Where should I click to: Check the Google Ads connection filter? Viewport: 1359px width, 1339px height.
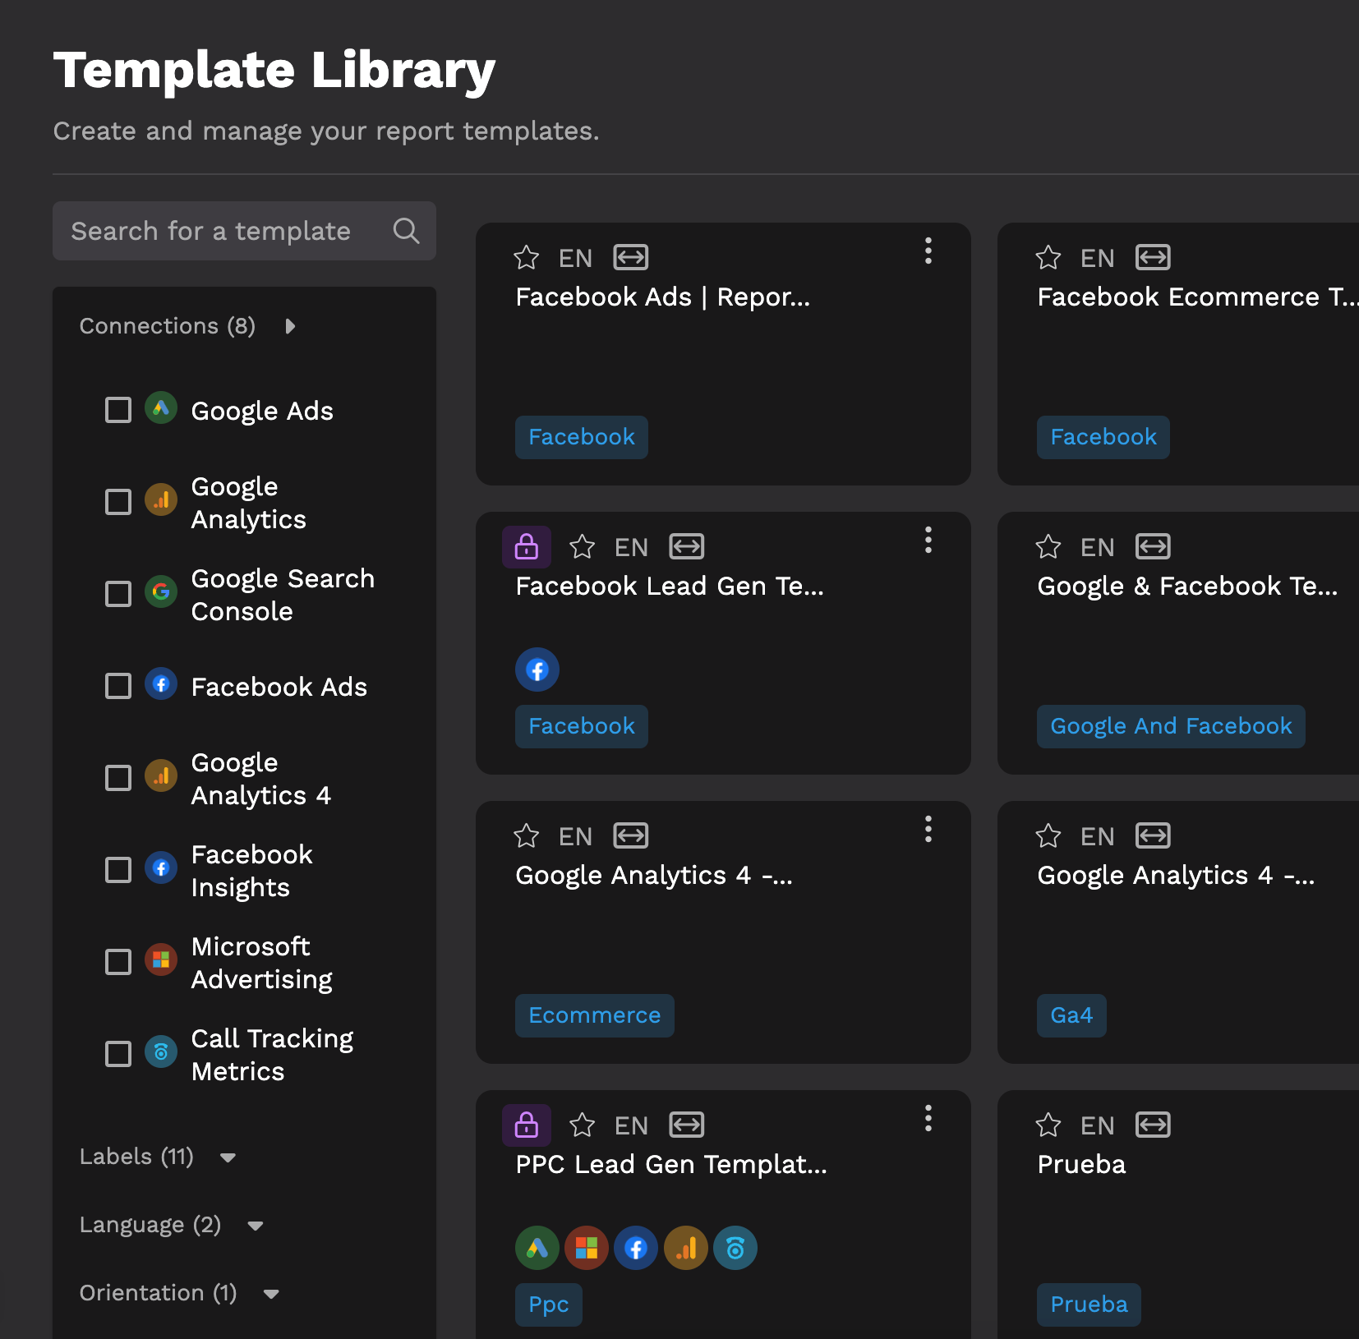pos(118,410)
